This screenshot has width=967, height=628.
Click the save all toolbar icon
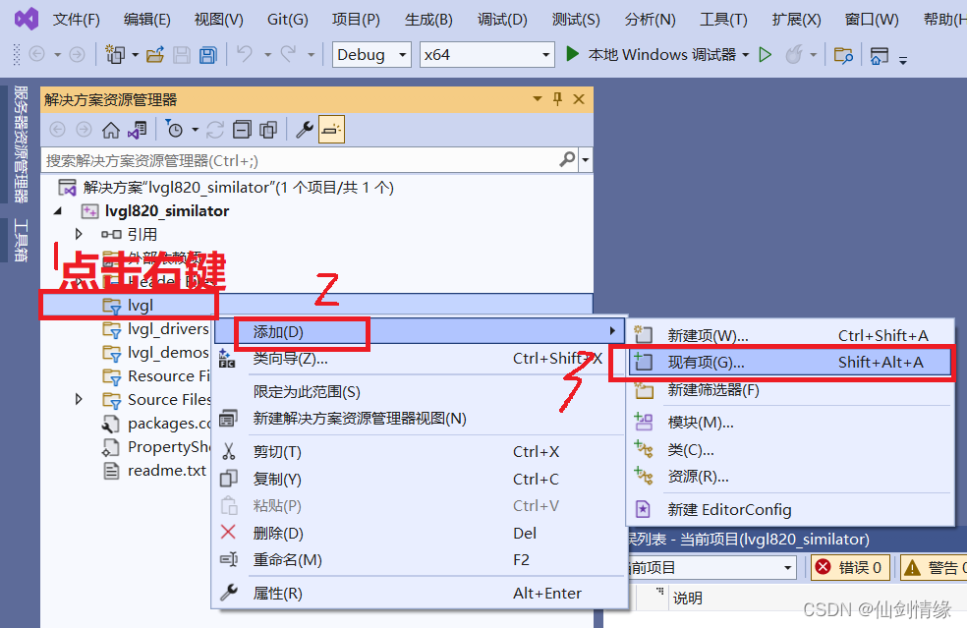point(208,55)
